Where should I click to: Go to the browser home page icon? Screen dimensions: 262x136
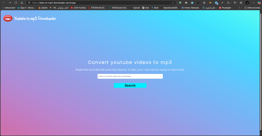click(x=22, y=3)
